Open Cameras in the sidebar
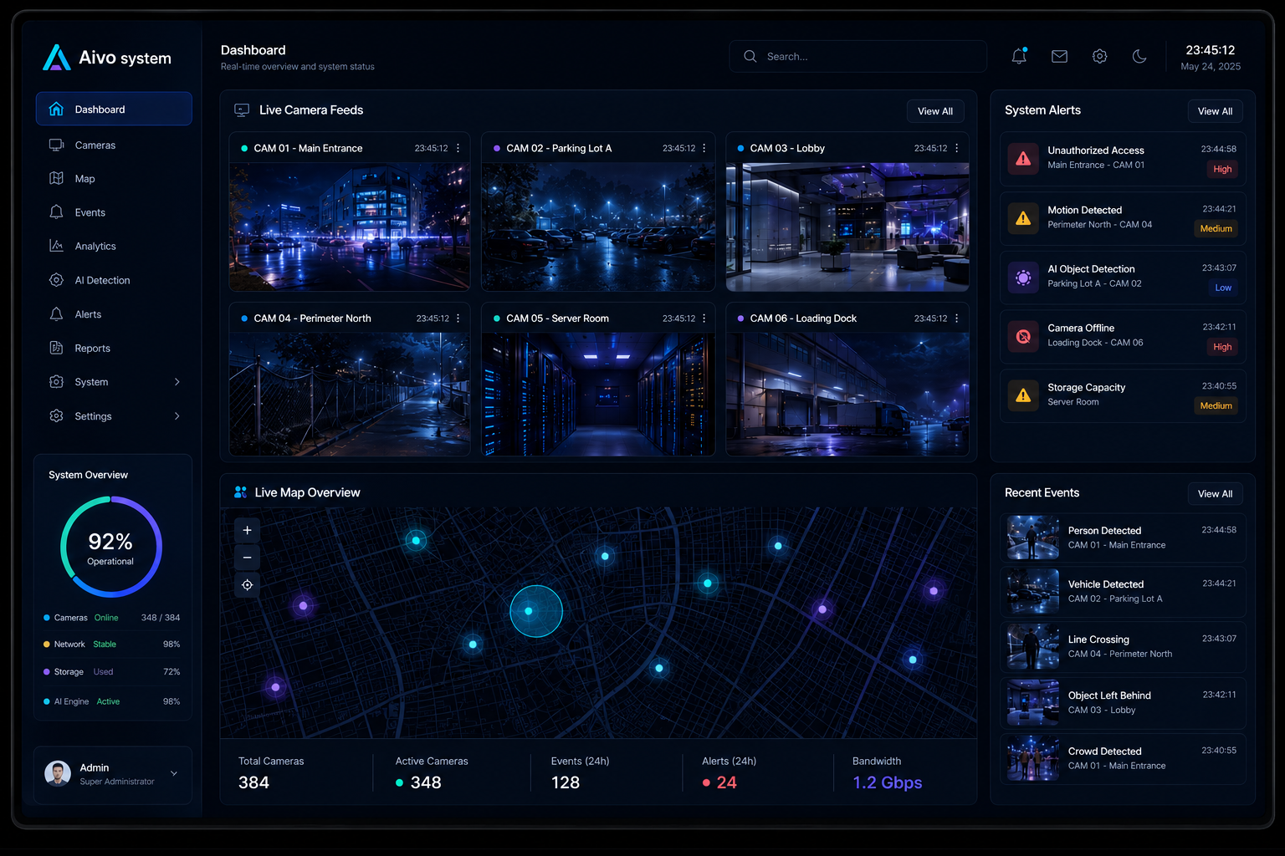 (114, 145)
